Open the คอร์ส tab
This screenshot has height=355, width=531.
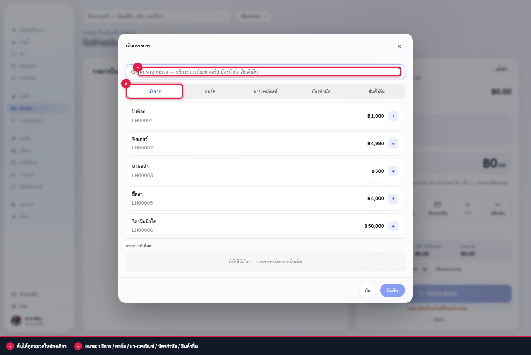tap(210, 91)
